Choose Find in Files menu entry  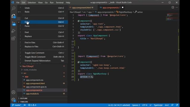point(44,43)
